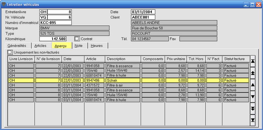This screenshot has height=130, width=263.
Task: Open the Note tab
Action: point(79,46)
